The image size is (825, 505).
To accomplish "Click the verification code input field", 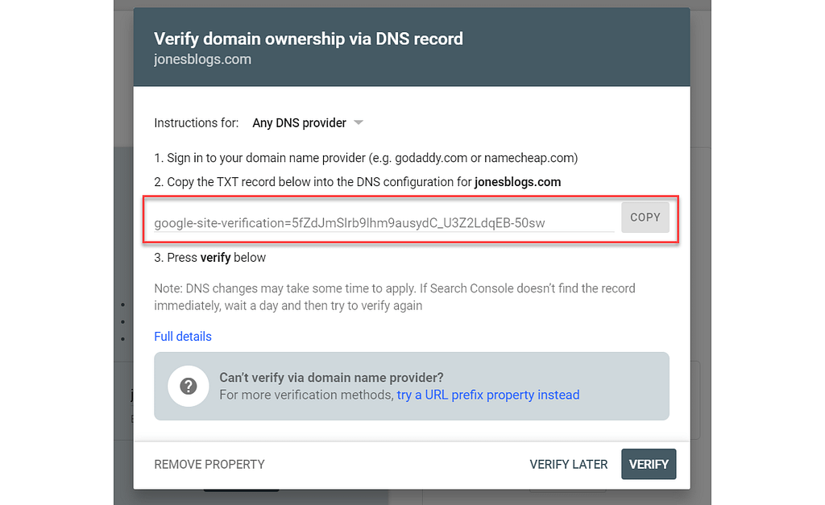I will click(x=379, y=217).
